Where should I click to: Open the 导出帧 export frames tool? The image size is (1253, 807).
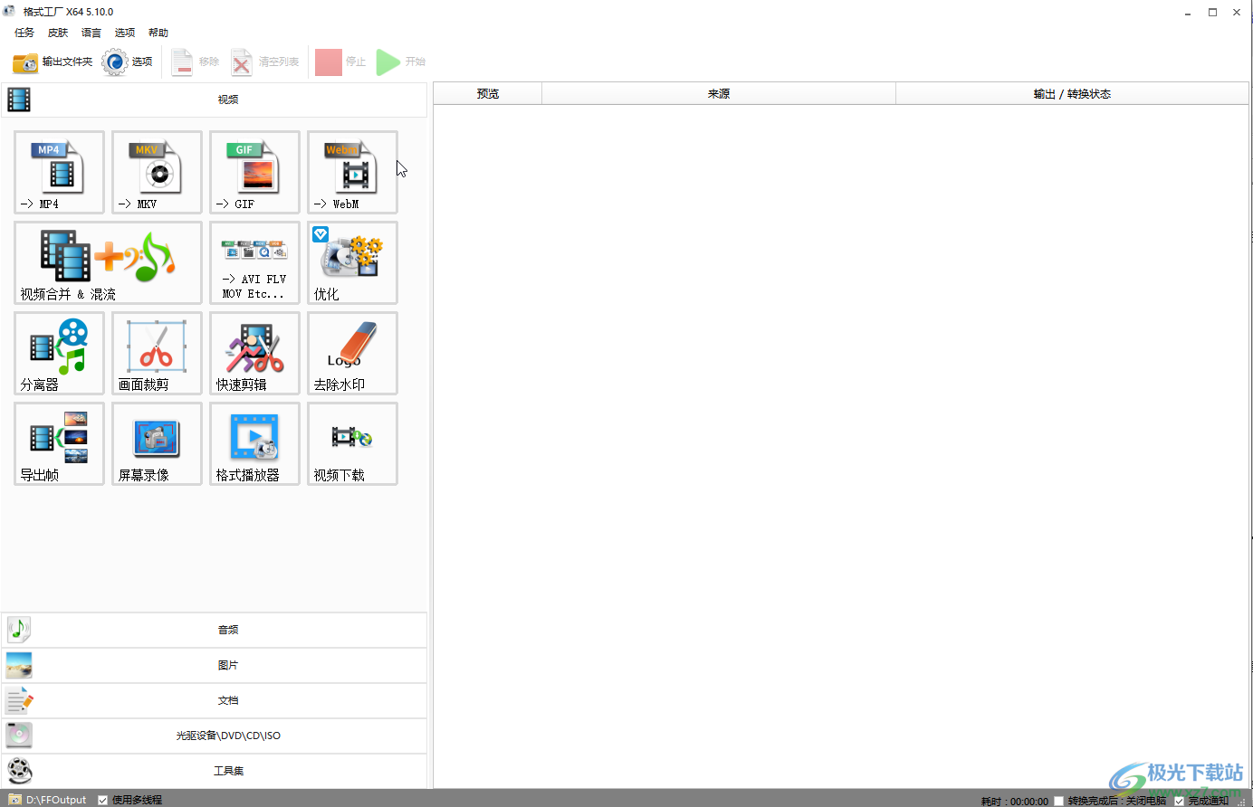pyautogui.click(x=59, y=443)
